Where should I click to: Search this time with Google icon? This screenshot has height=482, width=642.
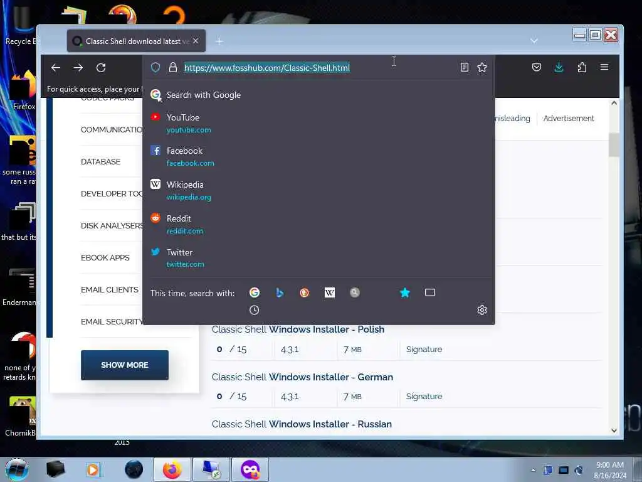(x=255, y=292)
